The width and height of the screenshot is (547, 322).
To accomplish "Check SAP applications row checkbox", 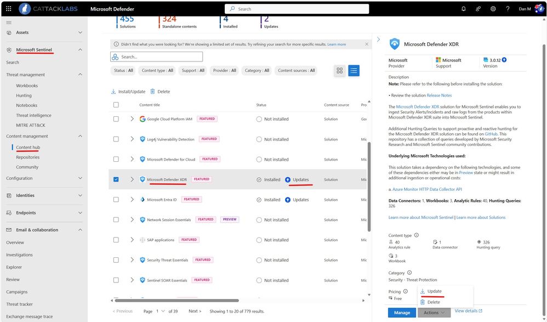I will pos(116,240).
